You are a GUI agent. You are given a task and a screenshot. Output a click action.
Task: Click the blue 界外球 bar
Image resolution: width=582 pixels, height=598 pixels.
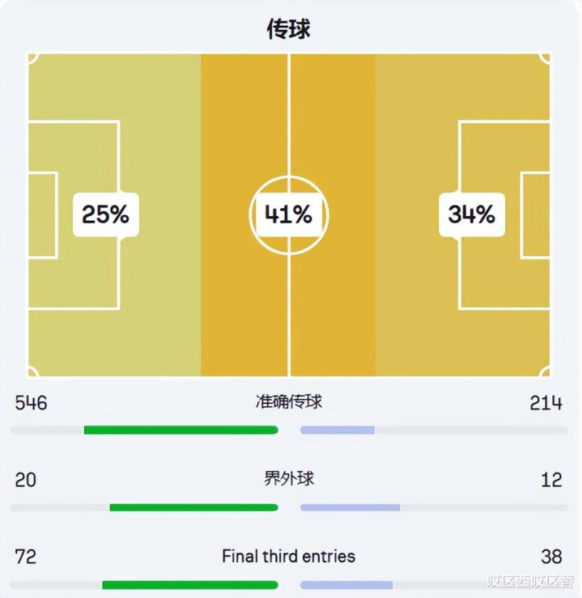pos(350,507)
